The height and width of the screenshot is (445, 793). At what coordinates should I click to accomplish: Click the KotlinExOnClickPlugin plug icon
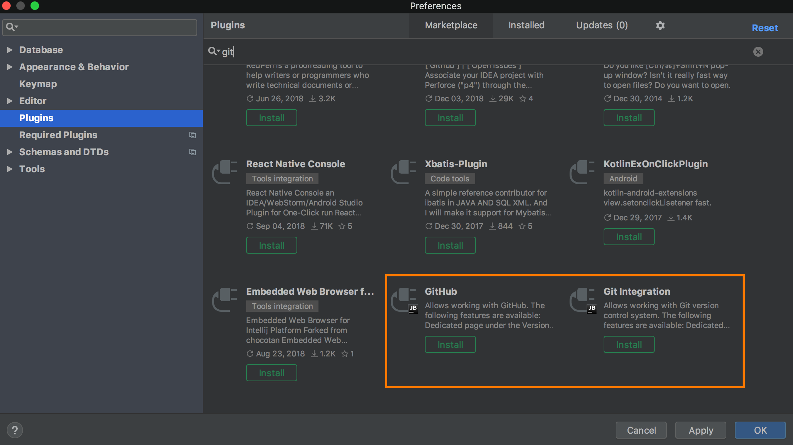click(582, 172)
